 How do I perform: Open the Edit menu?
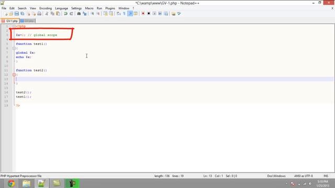click(x=12, y=8)
